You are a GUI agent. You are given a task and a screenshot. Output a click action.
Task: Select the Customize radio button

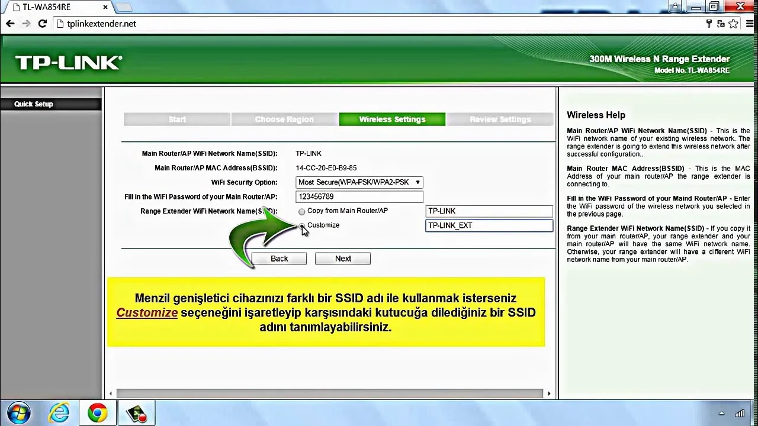(302, 226)
